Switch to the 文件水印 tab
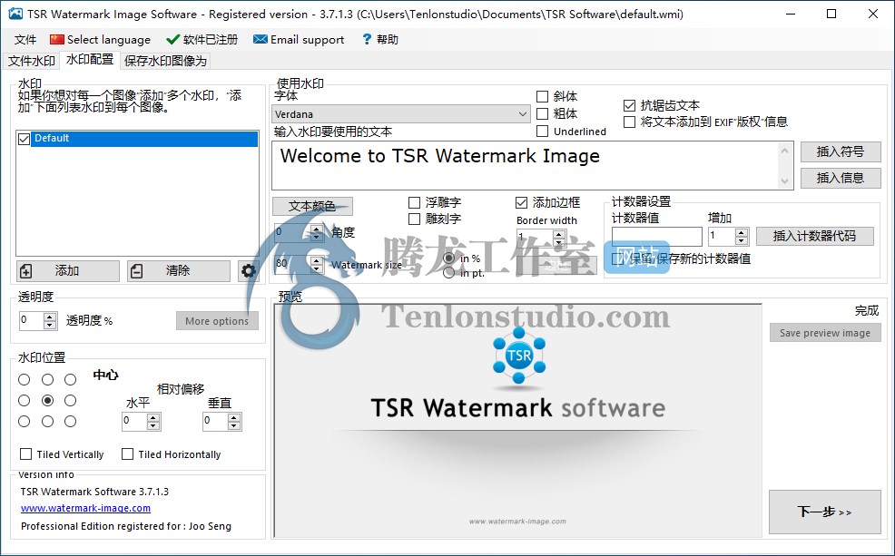 (x=32, y=61)
